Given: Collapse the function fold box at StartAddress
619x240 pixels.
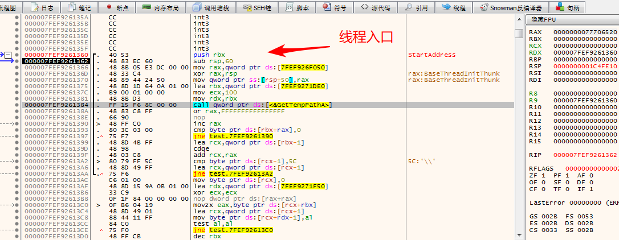Looking at the screenshot, I should (x=9, y=55).
